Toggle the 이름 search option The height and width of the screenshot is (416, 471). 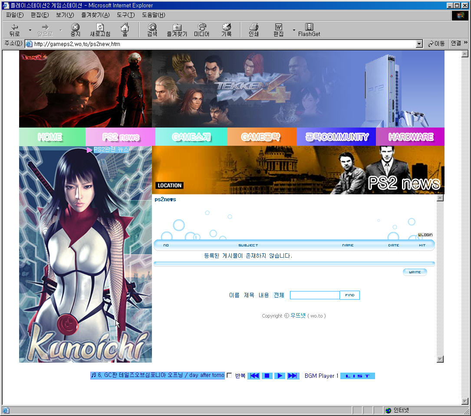pyautogui.click(x=234, y=295)
